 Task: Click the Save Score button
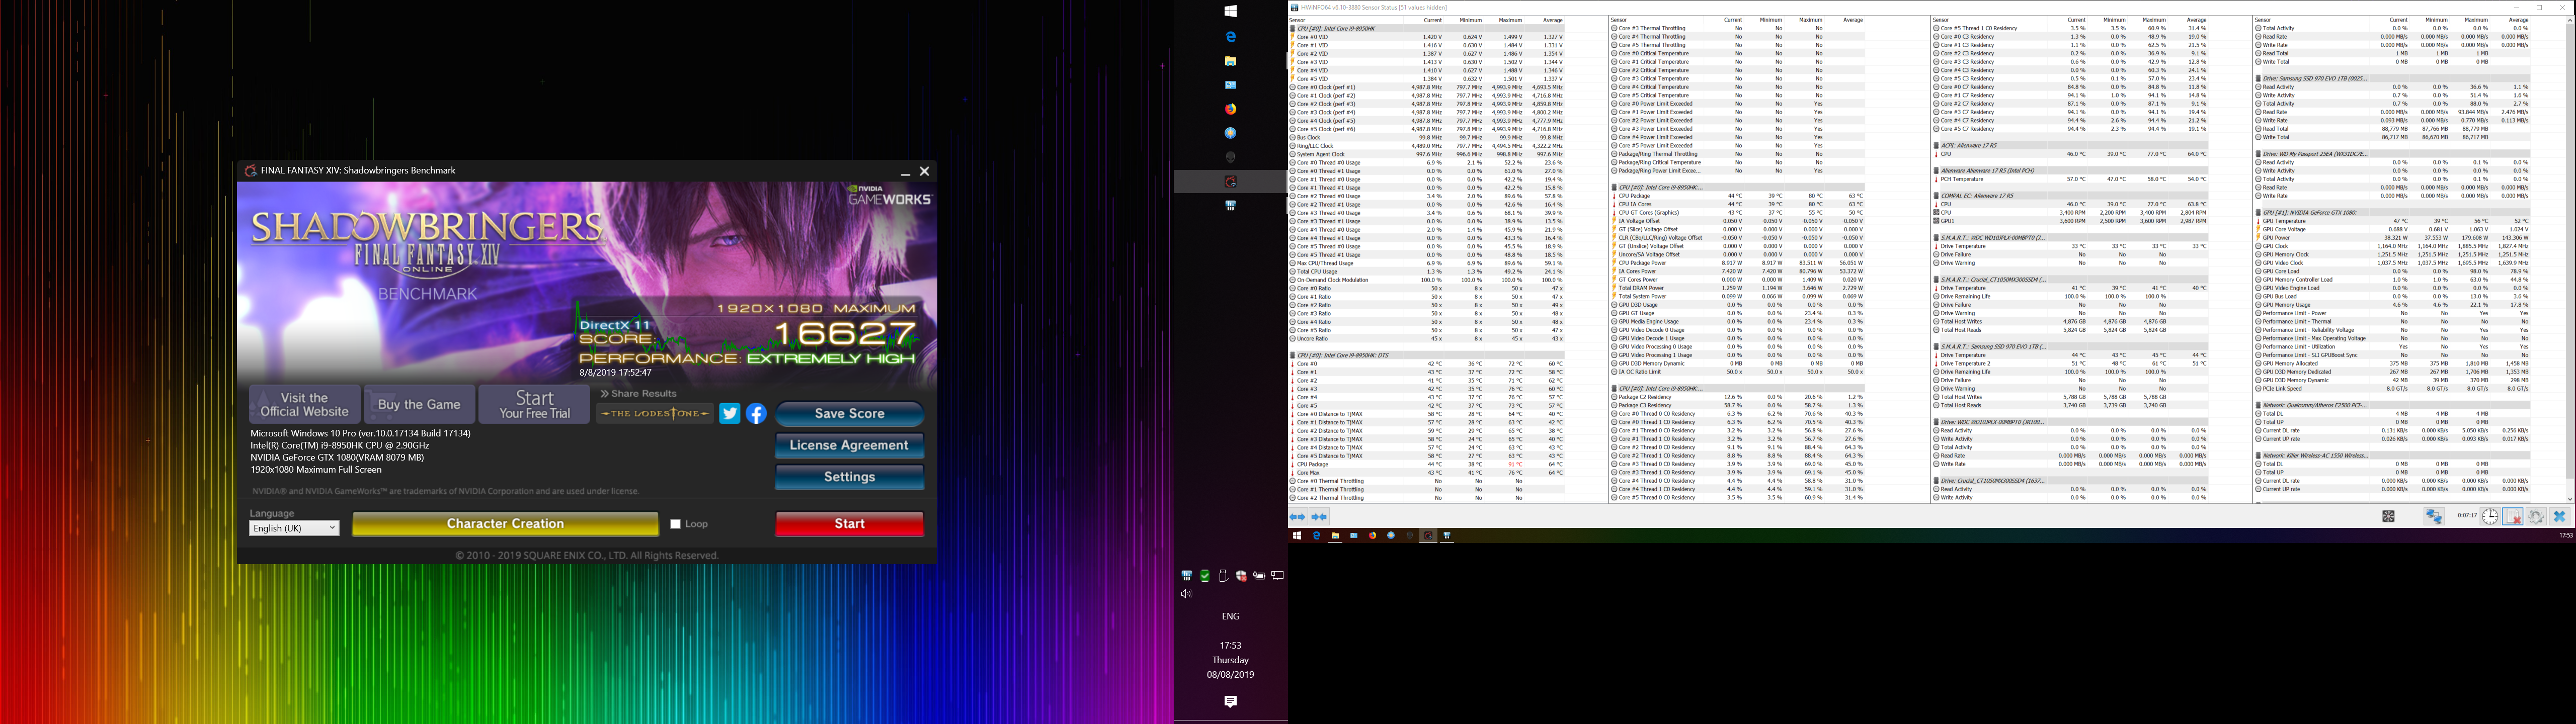pos(849,413)
